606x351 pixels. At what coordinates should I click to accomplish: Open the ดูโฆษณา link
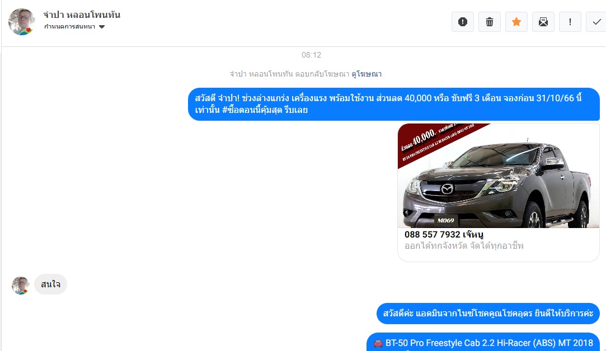tap(367, 74)
